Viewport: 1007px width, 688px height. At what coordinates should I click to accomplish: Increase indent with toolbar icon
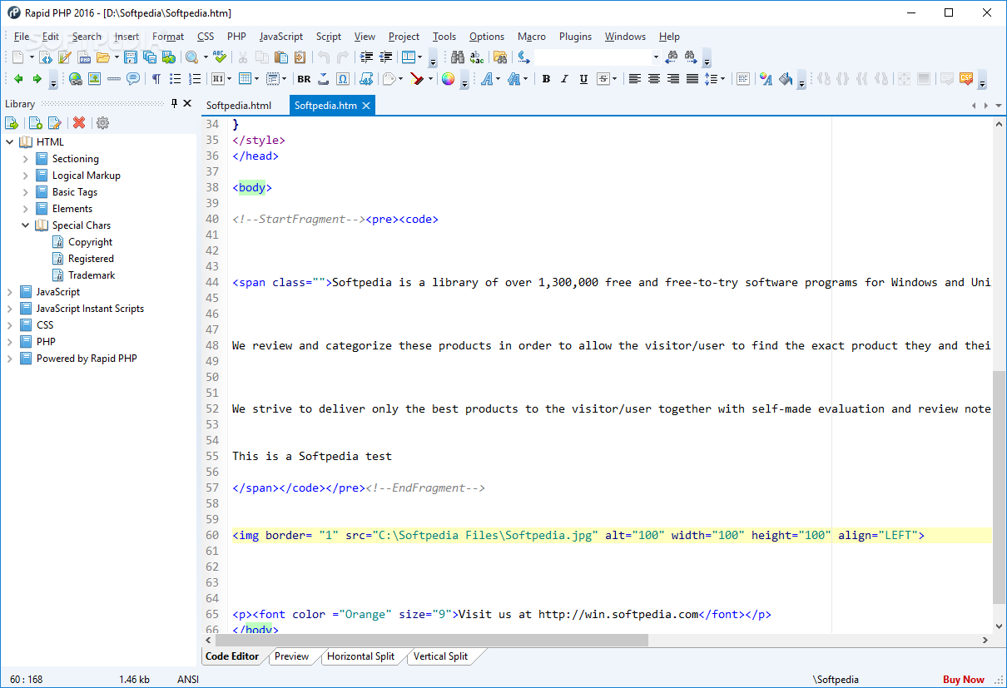tap(366, 57)
